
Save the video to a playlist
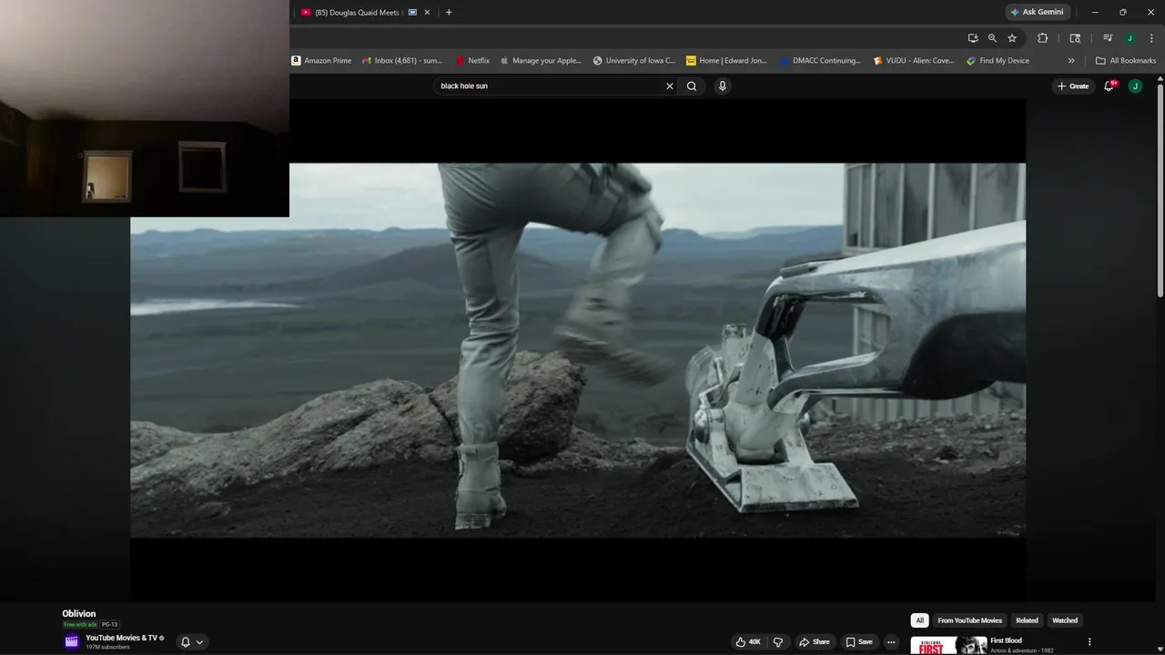[x=859, y=642]
